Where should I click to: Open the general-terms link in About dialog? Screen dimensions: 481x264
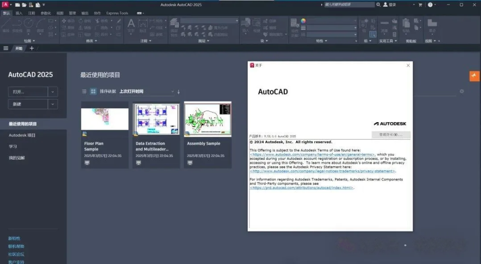click(312, 154)
